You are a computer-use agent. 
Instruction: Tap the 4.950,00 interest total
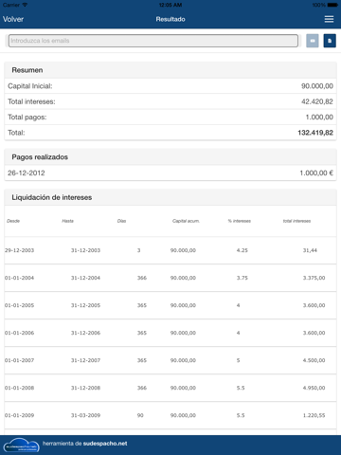pos(314,388)
